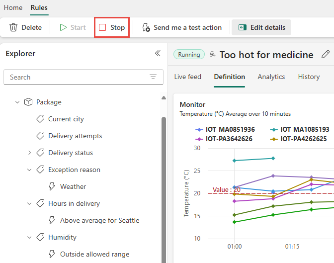Collapse the Exception reason node

coord(29,170)
